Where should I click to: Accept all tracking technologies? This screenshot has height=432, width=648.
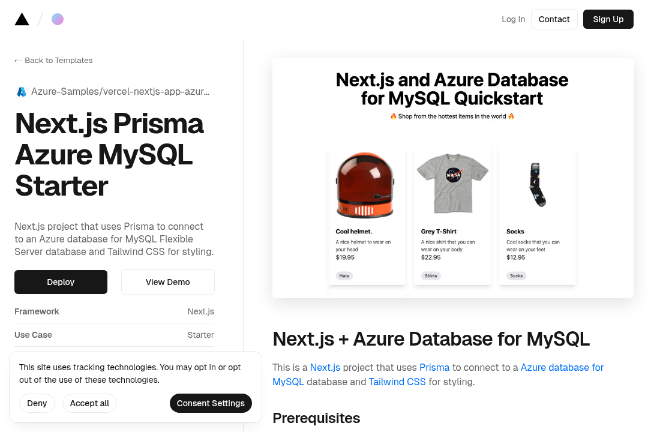(89, 403)
